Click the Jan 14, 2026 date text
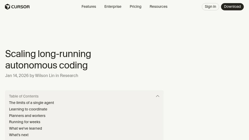Viewport: 249px width, 140px height. coord(17,75)
